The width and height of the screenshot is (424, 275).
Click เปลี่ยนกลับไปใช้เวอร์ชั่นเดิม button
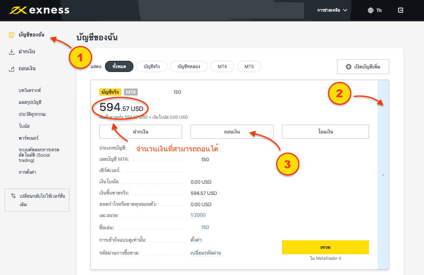pos(37,200)
